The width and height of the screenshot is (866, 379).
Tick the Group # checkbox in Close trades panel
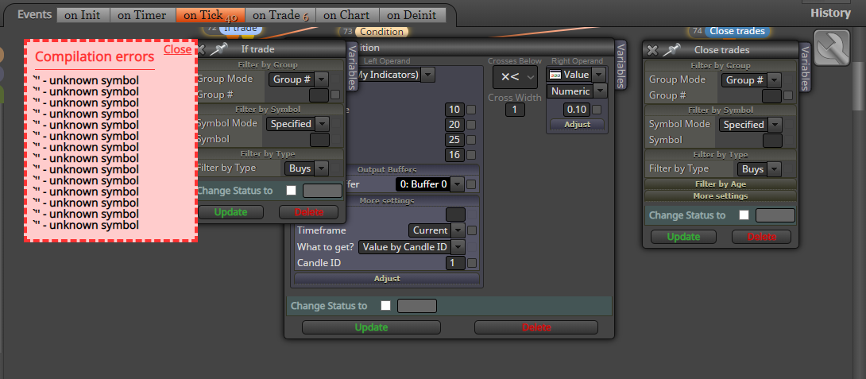click(788, 95)
